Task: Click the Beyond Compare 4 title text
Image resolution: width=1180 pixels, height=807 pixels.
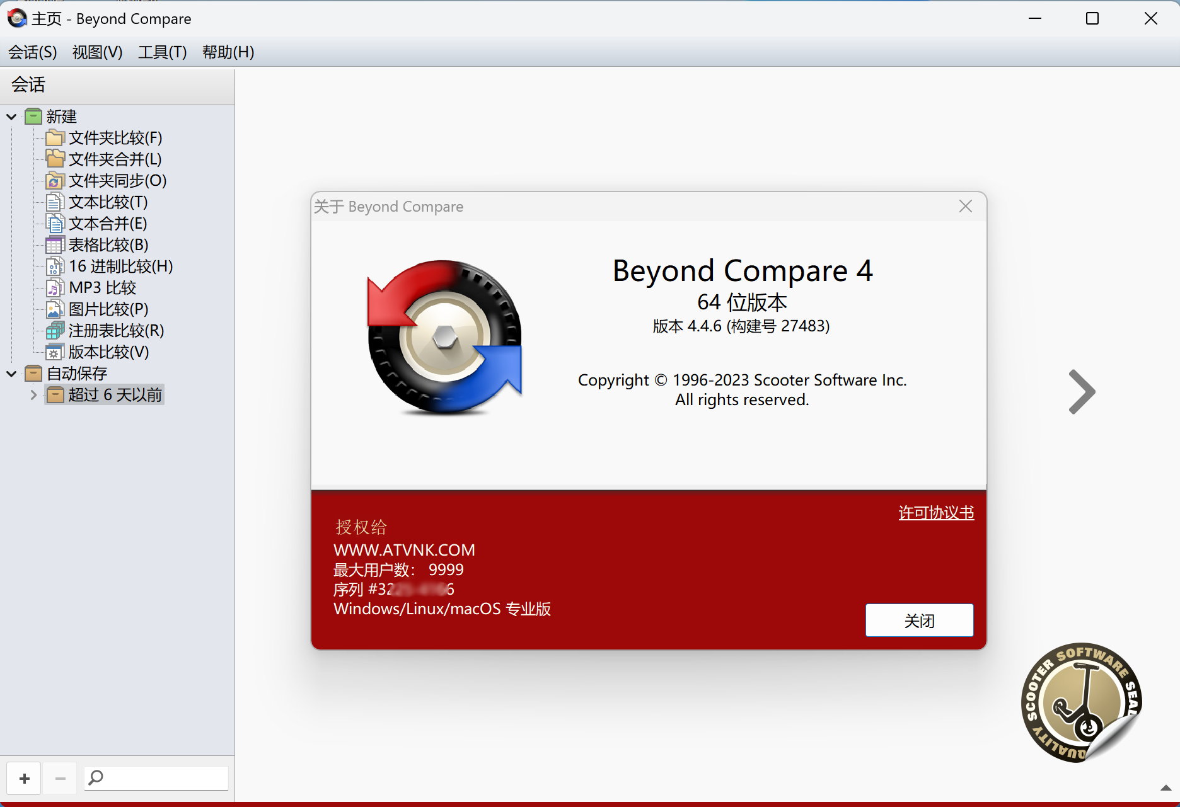Action: [743, 272]
